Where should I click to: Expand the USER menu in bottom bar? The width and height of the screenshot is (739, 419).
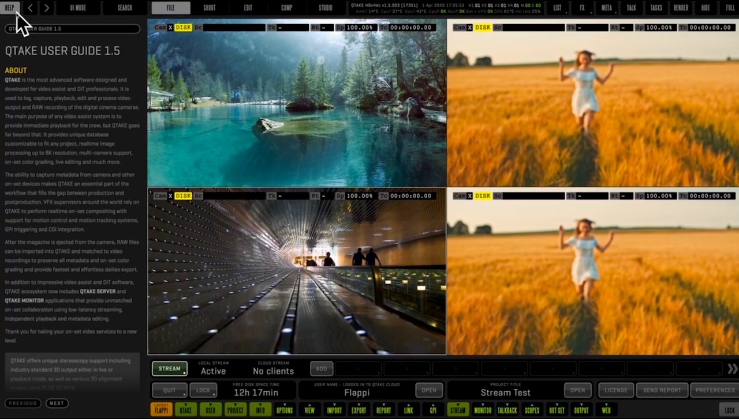[211, 410]
